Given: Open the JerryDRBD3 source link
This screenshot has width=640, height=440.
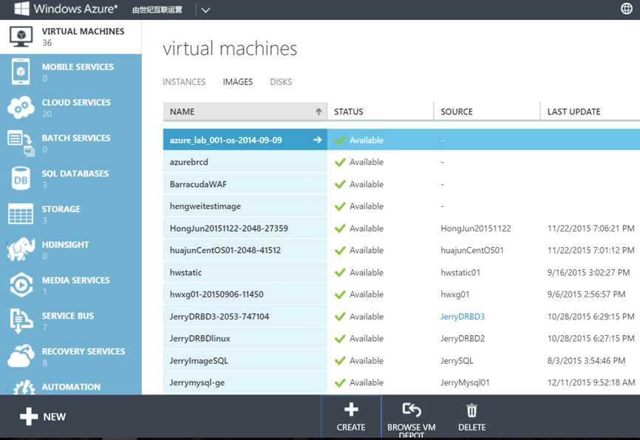Looking at the screenshot, I should tap(463, 317).
